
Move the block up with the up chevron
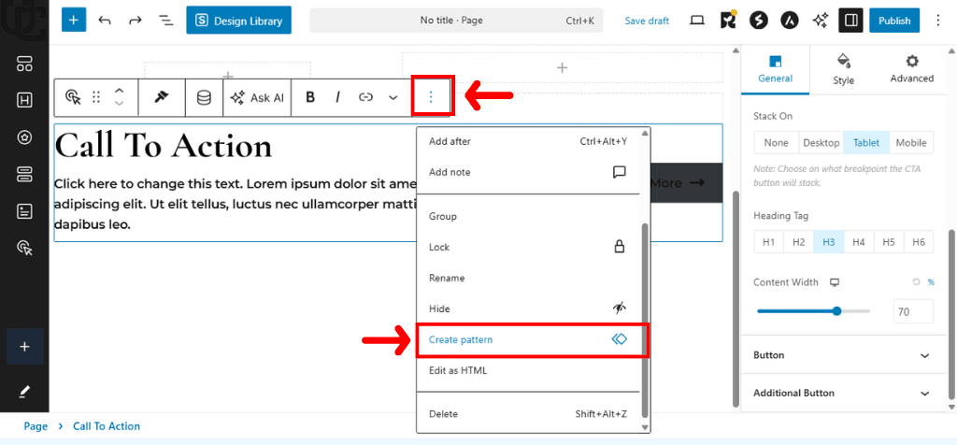pos(120,91)
